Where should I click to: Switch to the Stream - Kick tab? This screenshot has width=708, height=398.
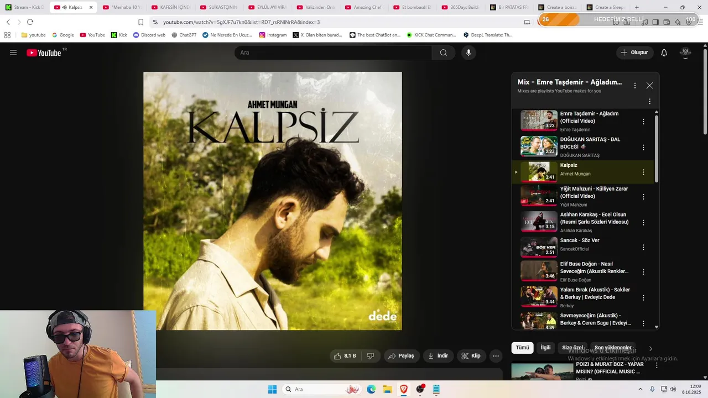24,7
